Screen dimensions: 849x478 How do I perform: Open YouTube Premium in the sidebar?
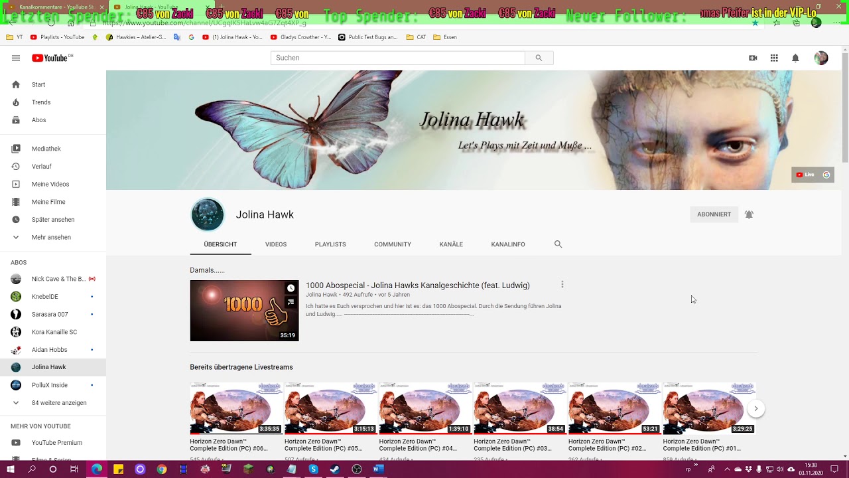pyautogui.click(x=53, y=443)
